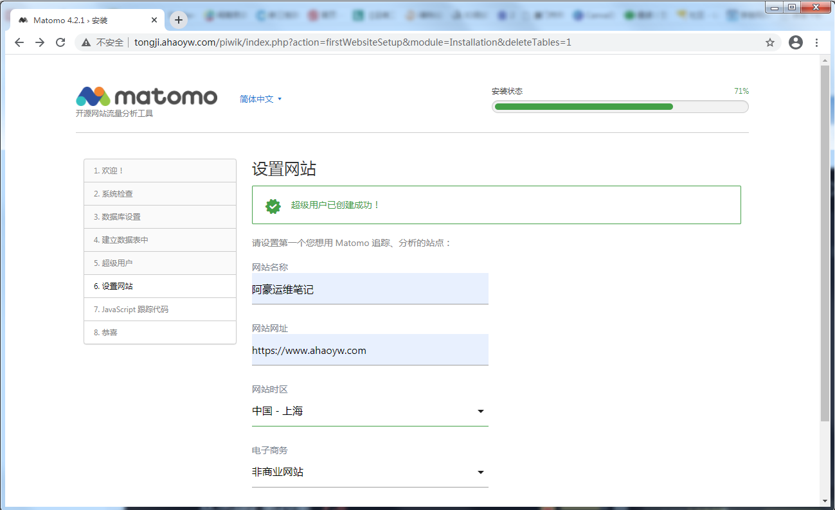Click the scrollbar up arrow
The width and height of the screenshot is (835, 510).
pos(825,60)
